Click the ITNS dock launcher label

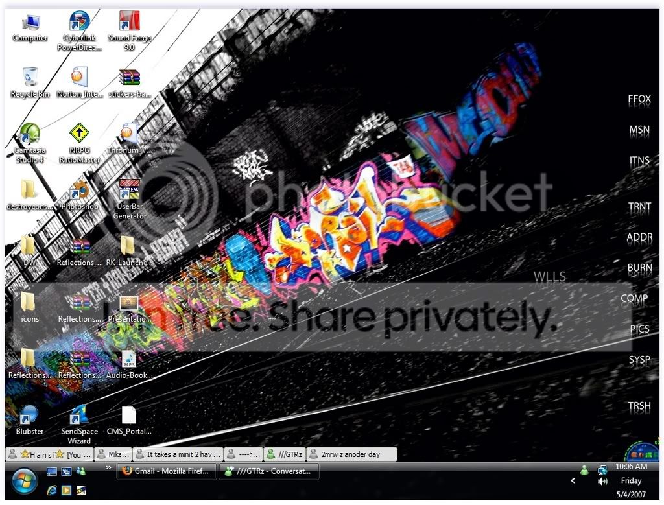(x=639, y=161)
